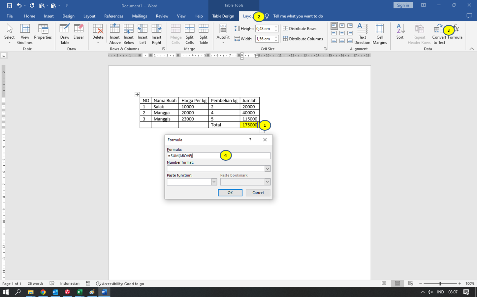This screenshot has width=477, height=297.
Task: Click the Redo/Repeat icon
Action: (x=32, y=6)
